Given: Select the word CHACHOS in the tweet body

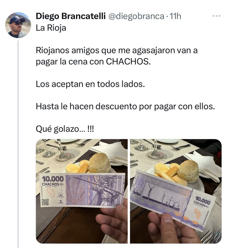Looking at the screenshot, I should click(128, 61).
